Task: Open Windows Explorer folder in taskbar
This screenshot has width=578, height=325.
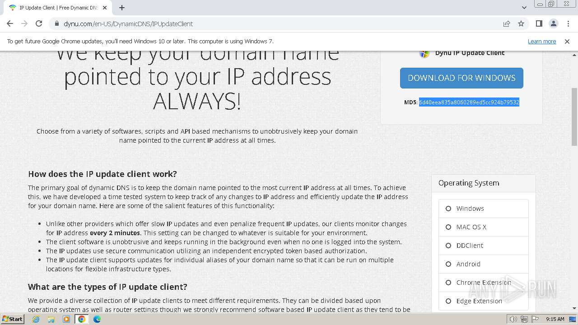Action: point(51,319)
